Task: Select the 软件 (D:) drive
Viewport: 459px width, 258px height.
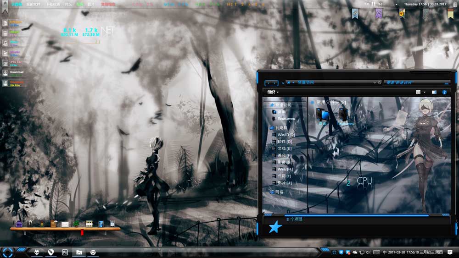Action: 282,142
